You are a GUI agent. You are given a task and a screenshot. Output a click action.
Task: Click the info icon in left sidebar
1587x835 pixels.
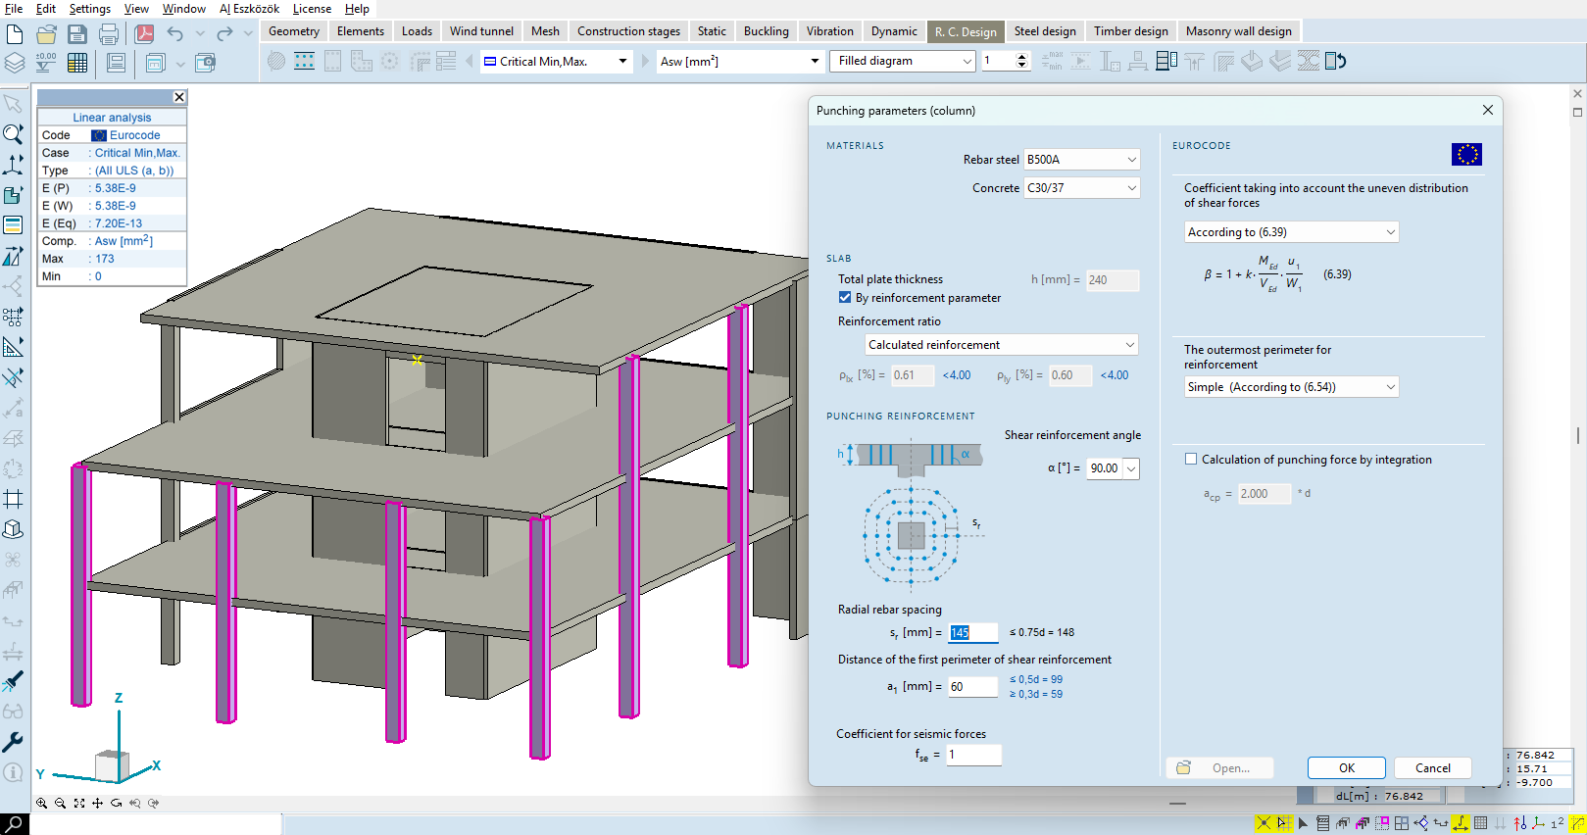point(13,772)
